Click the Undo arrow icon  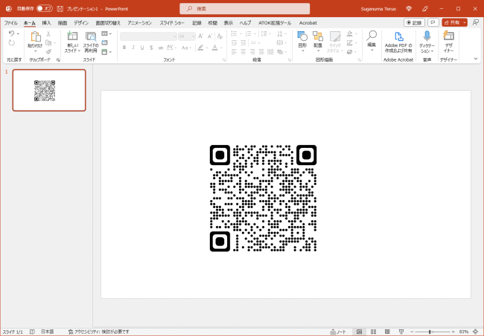click(11, 33)
